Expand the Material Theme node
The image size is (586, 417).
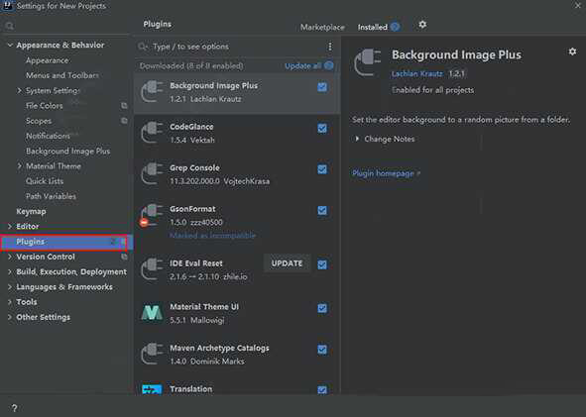(20, 166)
